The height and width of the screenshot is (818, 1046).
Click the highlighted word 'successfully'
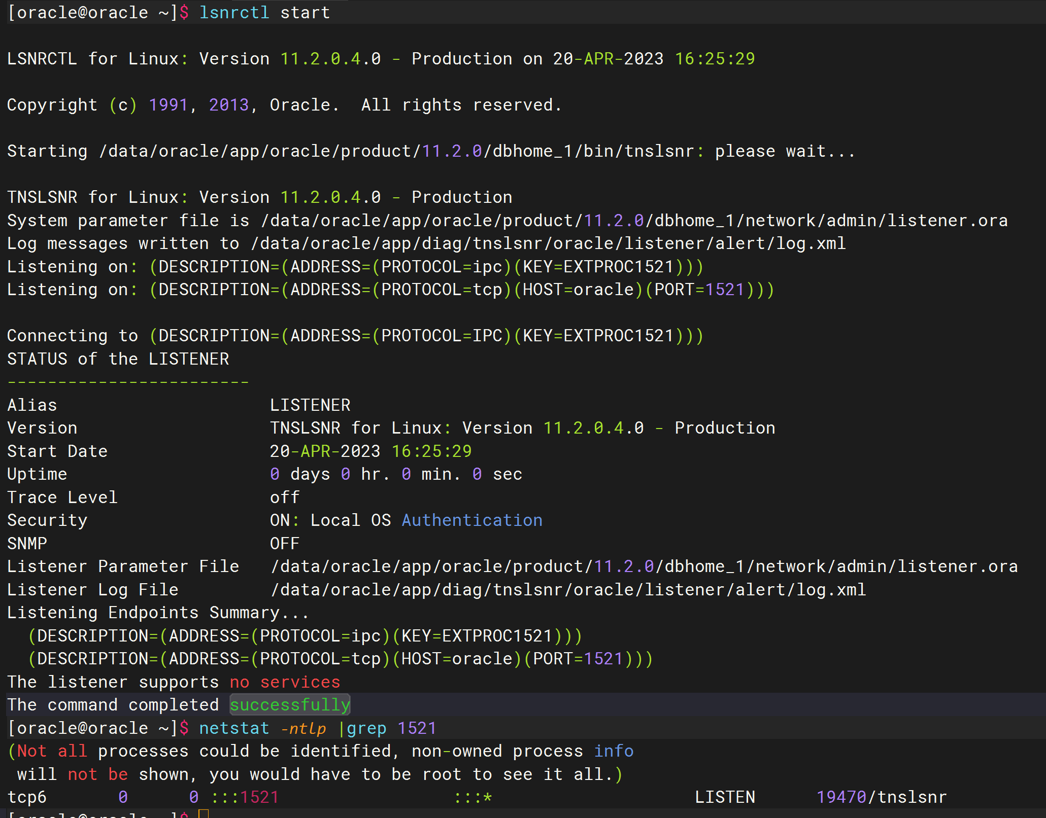pos(290,705)
